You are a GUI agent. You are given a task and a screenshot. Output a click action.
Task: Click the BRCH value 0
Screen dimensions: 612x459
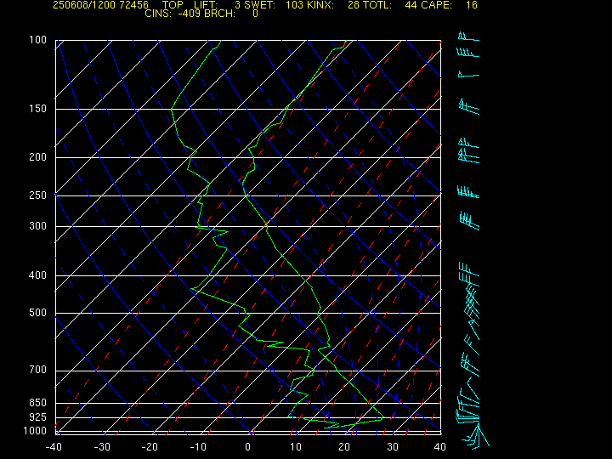tap(255, 14)
